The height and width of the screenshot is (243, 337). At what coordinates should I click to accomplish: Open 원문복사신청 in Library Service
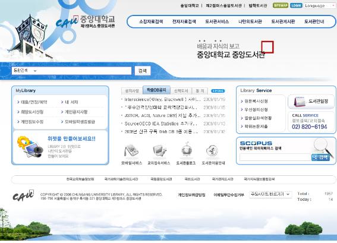click(256, 101)
